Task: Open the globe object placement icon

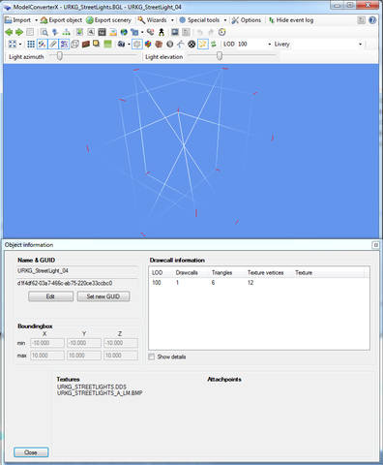Action: point(124,32)
